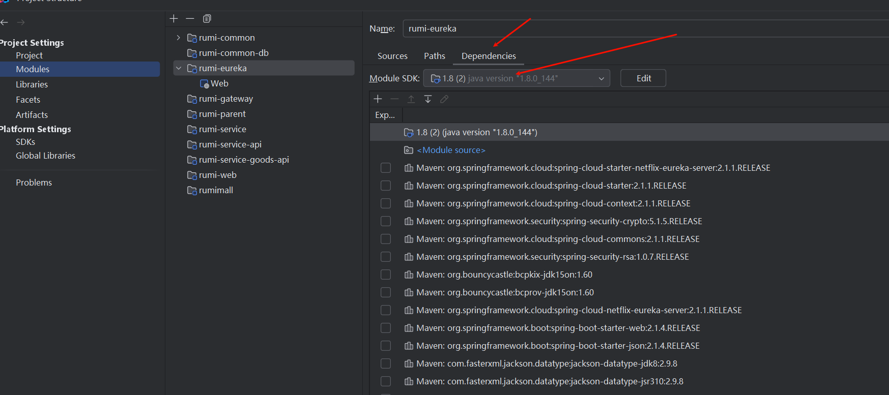Viewport: 889px width, 395px height.
Task: Switch to the Sources tab
Action: 392,56
